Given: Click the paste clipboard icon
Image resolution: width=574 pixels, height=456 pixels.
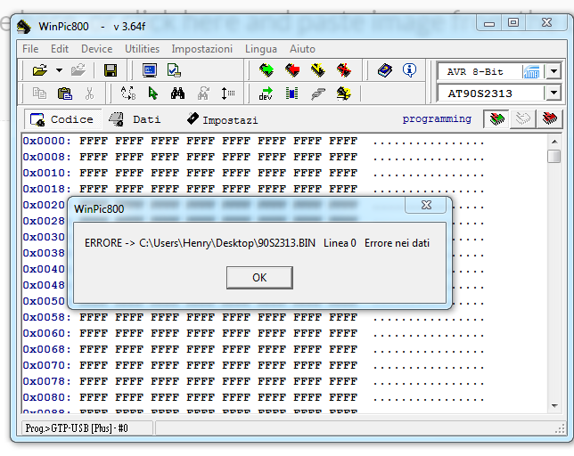Looking at the screenshot, I should click(65, 94).
